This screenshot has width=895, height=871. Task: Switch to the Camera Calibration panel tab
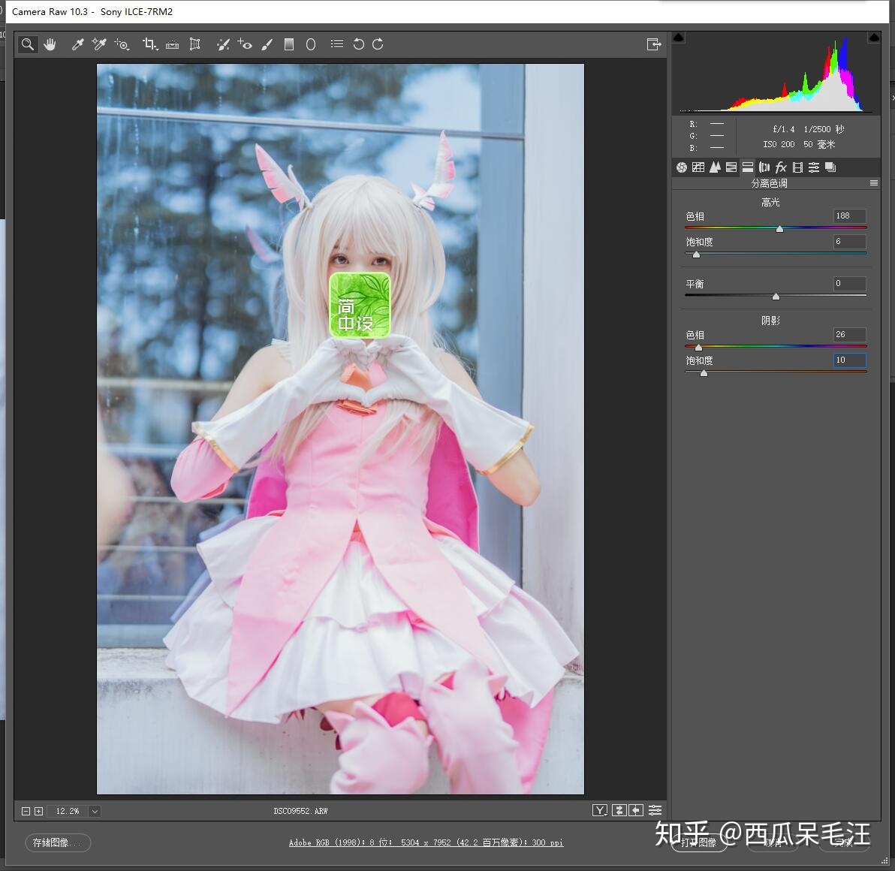click(797, 167)
